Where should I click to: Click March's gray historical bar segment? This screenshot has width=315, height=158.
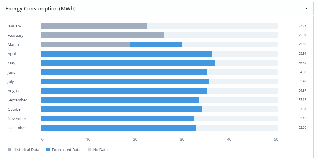tap(86, 44)
